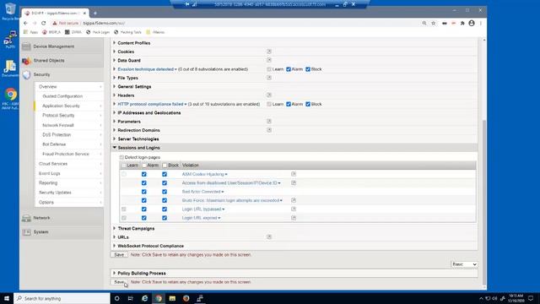Expand the Content Profiles section
The image size is (540, 304).
tap(114, 43)
